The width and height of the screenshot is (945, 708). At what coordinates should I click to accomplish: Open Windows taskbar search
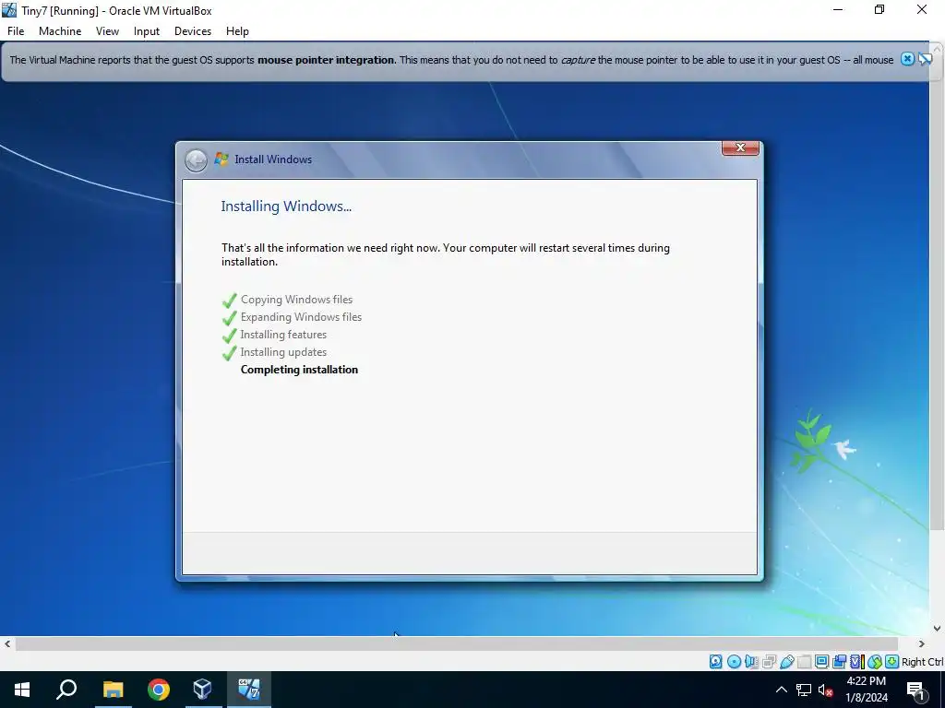coord(66,690)
